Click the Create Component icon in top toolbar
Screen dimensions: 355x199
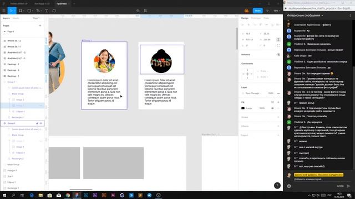pos(138,11)
